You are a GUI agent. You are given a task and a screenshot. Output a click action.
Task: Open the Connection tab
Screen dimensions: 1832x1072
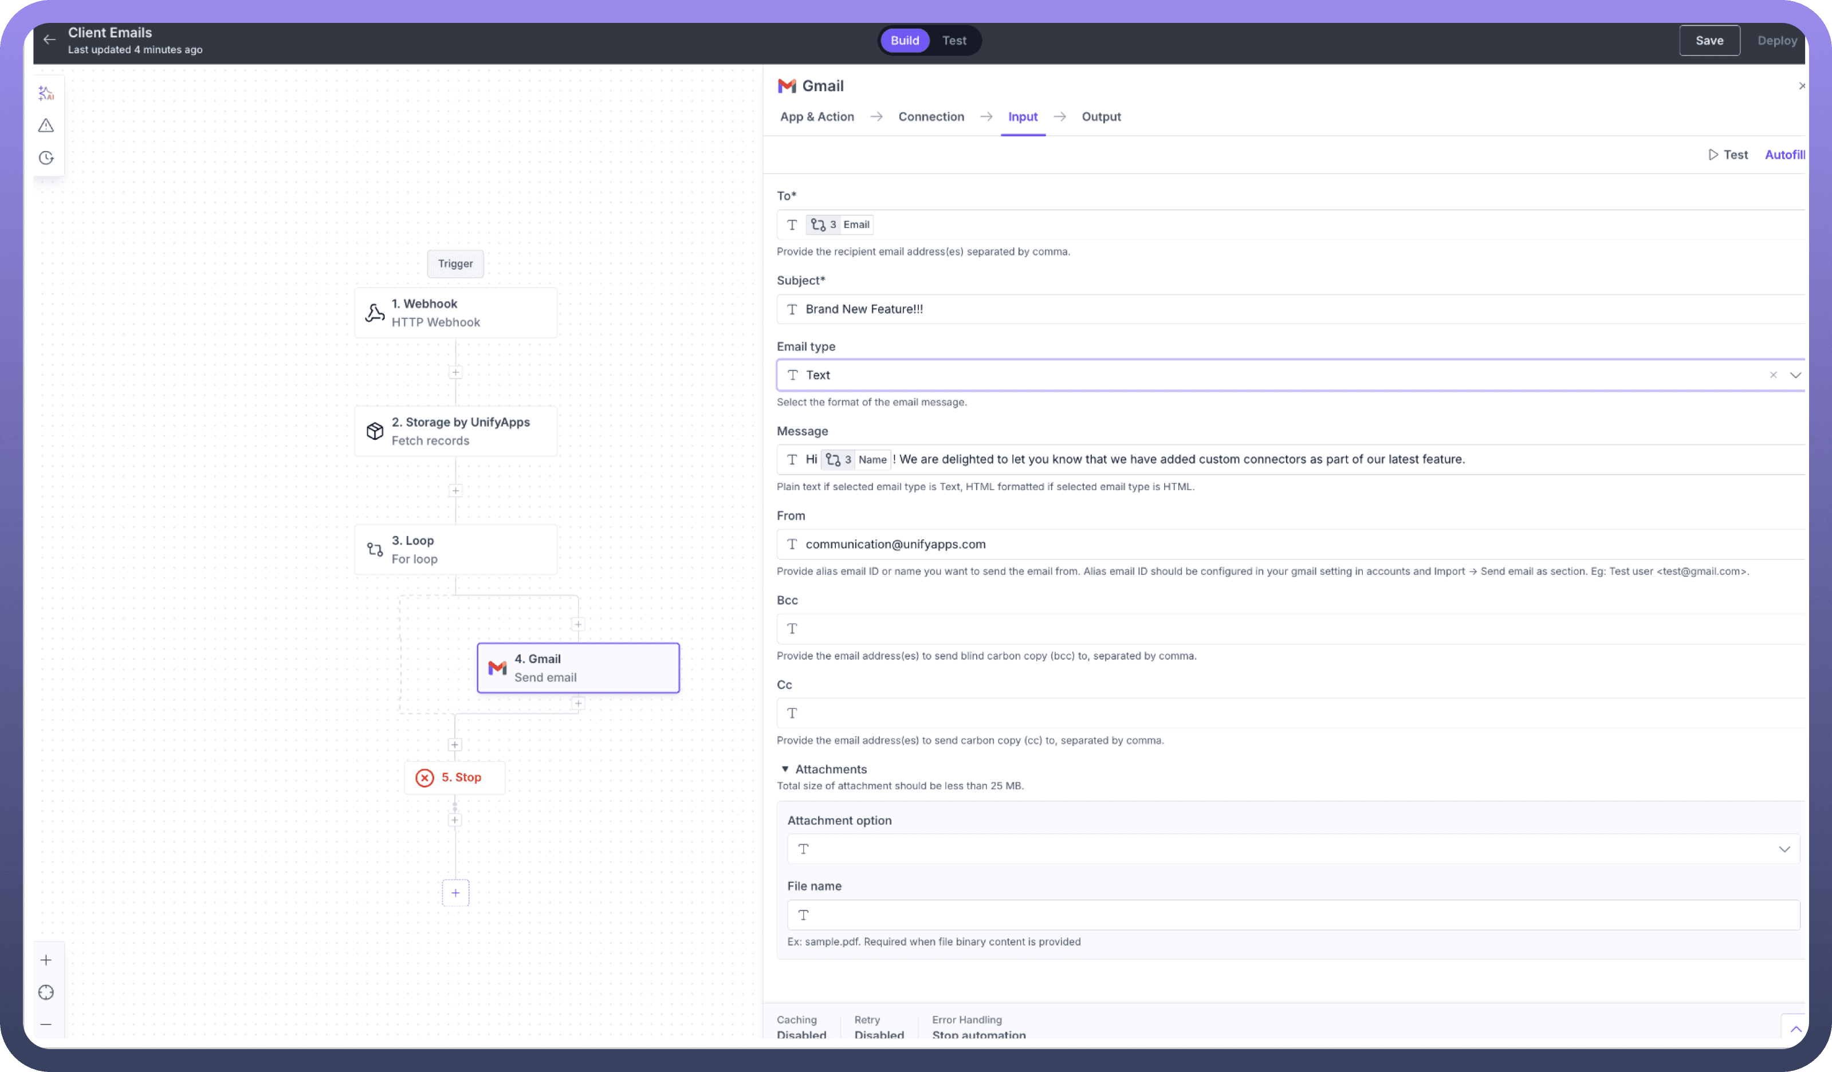click(x=930, y=117)
